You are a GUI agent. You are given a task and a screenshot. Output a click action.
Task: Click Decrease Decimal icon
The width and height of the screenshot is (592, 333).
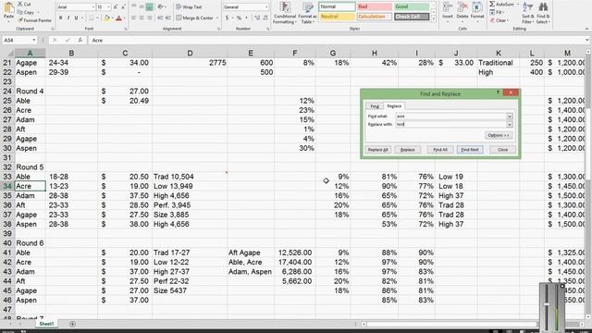[x=265, y=18]
